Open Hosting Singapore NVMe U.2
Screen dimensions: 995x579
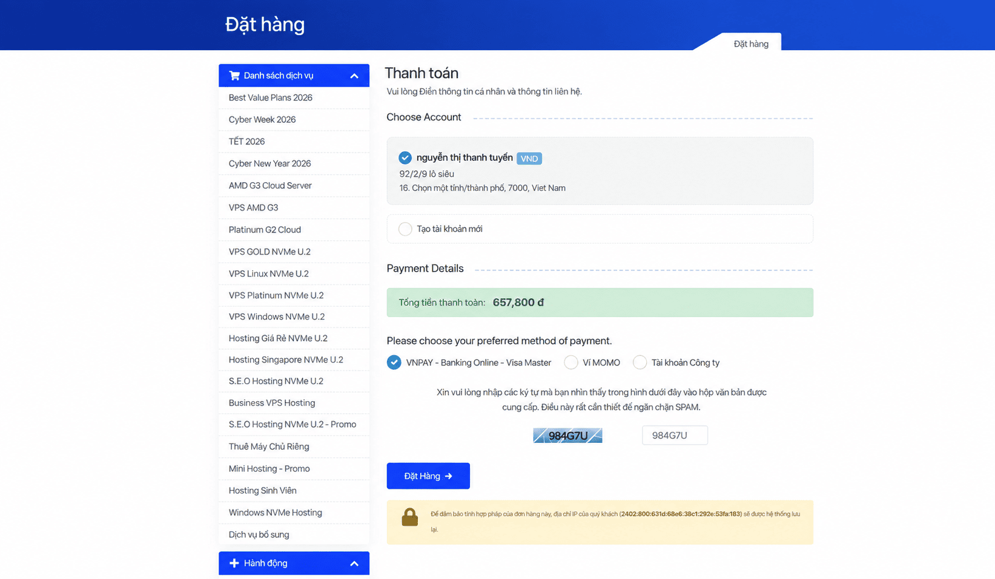click(294, 359)
